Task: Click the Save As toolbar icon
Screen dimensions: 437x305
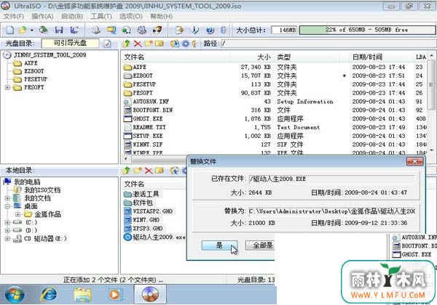Action: 74,30
